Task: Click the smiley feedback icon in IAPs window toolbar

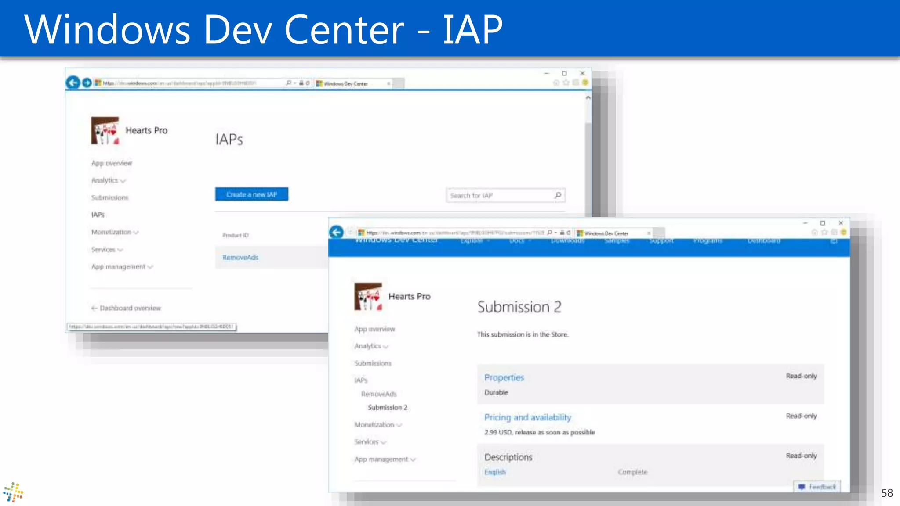Action: [585, 83]
